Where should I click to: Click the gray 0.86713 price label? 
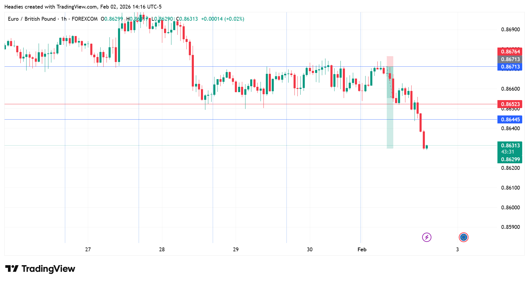click(x=510, y=59)
